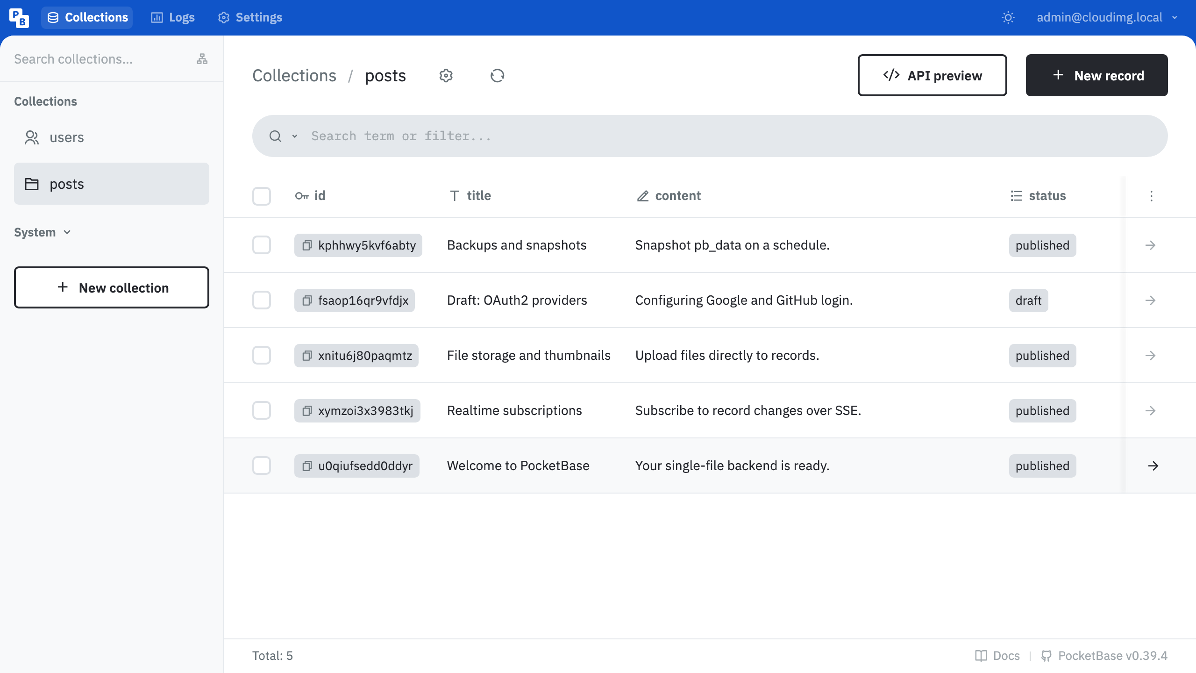Click the content 'Configuring Google and GitHub login.'
Screen dimensions: 1196x673
[744, 300]
